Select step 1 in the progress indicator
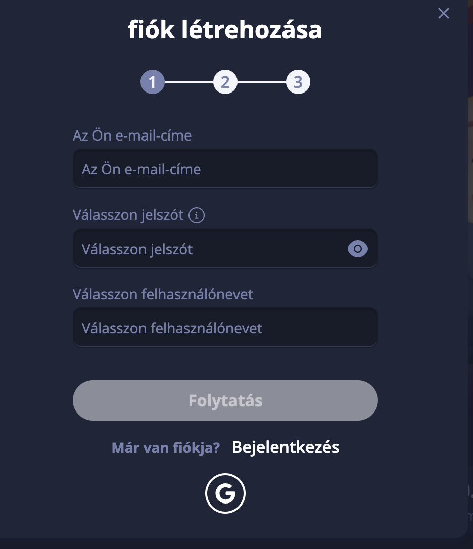The width and height of the screenshot is (473, 549). [153, 82]
